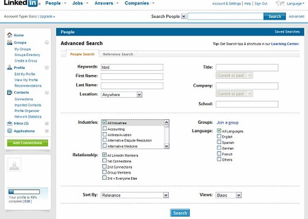Click the Search button at form bottom
Image resolution: width=308 pixels, height=219 pixels.
(x=180, y=213)
